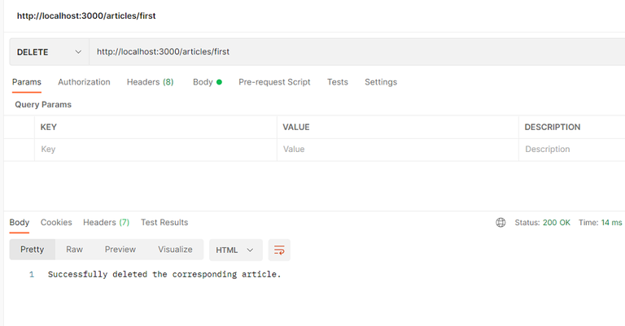This screenshot has height=326, width=625.
Task: Open the request Headers (8) tab
Action: click(x=150, y=82)
